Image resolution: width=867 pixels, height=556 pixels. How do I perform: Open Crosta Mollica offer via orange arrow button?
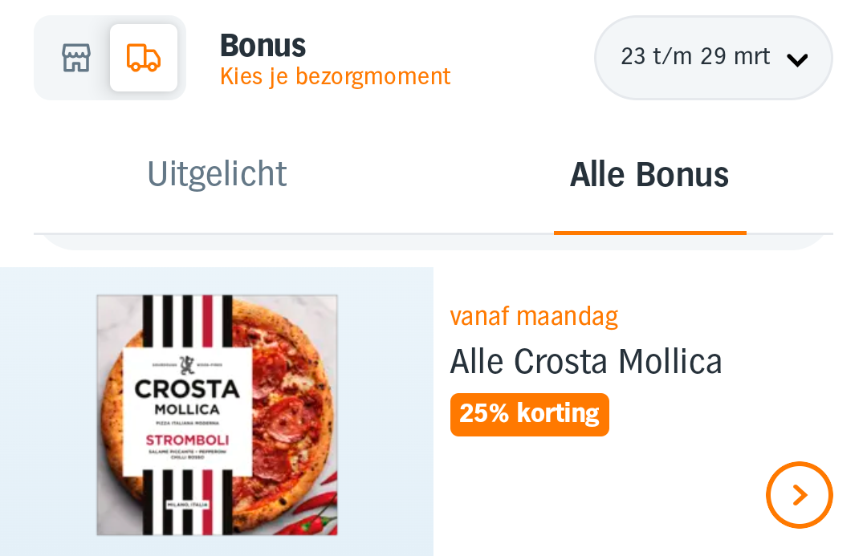click(x=799, y=495)
